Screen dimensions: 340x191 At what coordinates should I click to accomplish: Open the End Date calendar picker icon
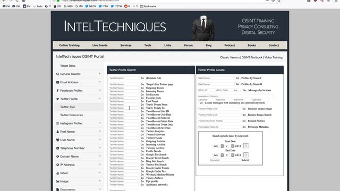pos(245,155)
